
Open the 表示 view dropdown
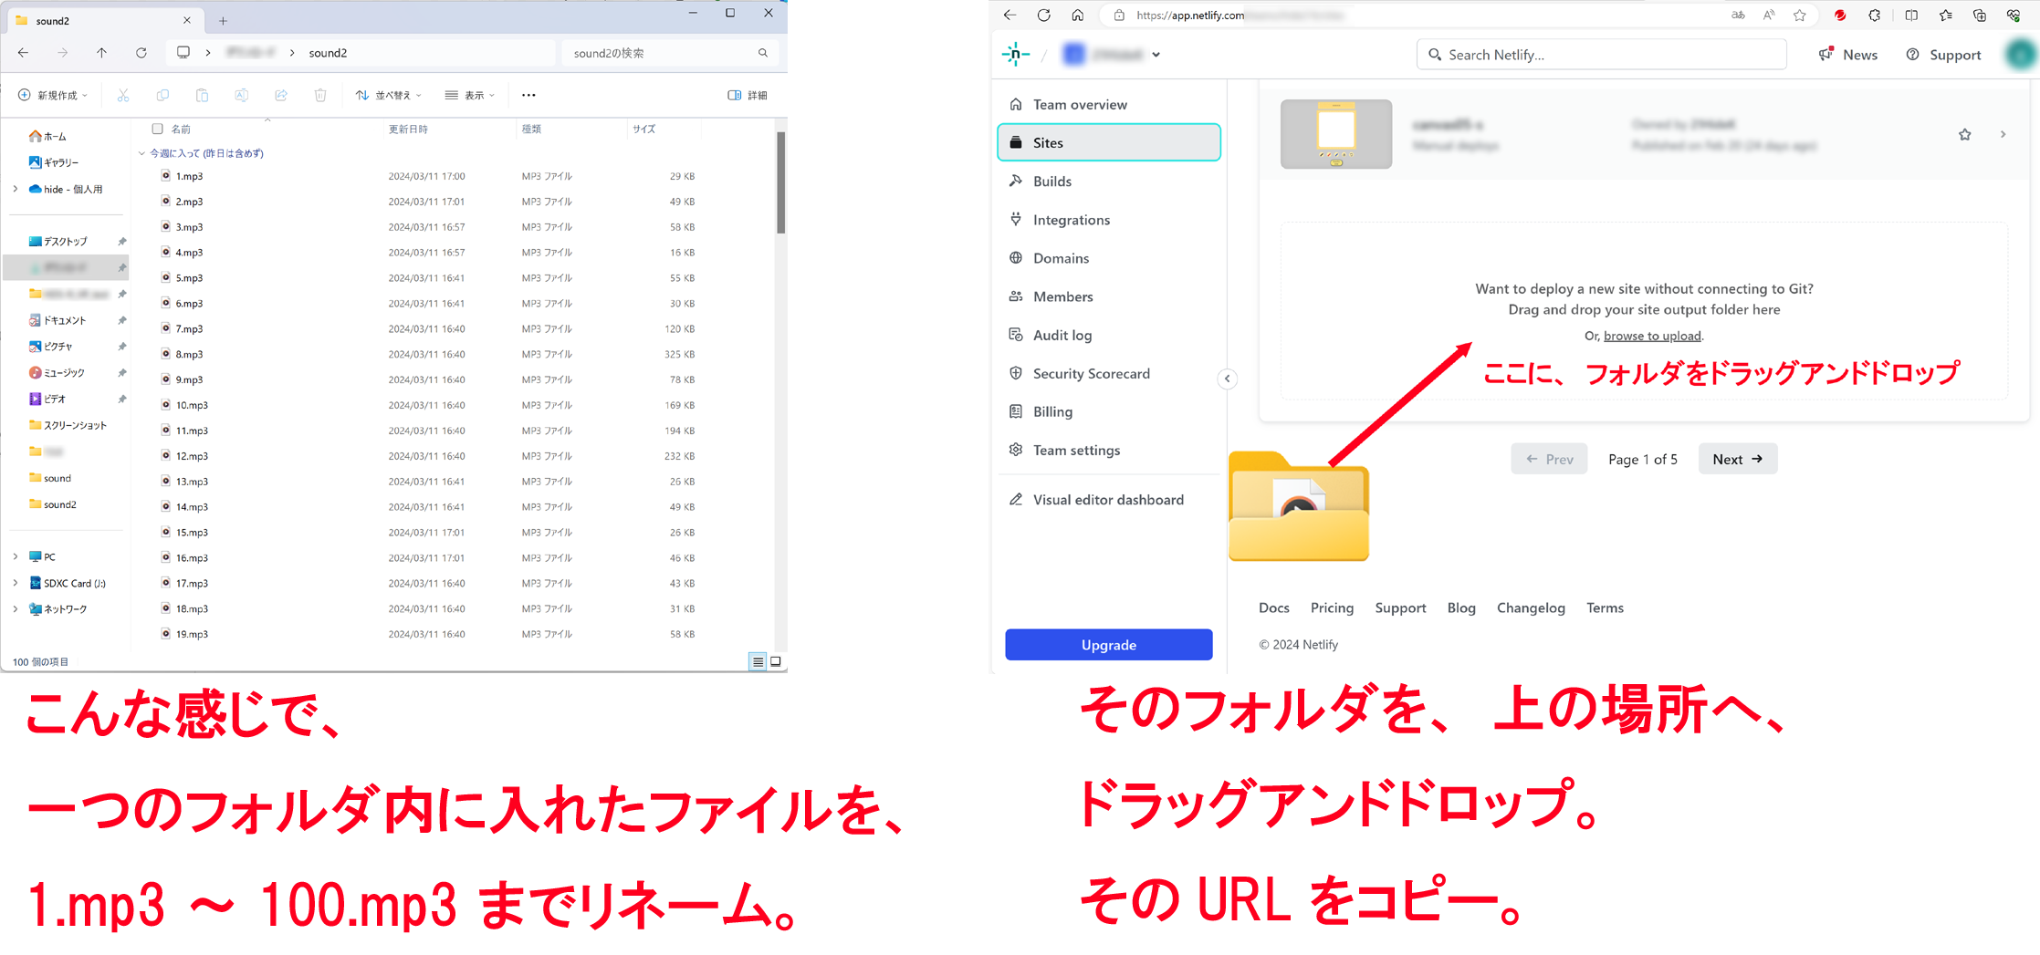tap(469, 95)
